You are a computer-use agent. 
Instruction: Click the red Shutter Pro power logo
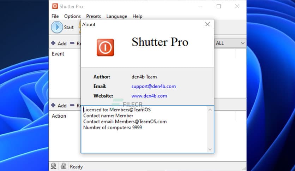[105, 48]
